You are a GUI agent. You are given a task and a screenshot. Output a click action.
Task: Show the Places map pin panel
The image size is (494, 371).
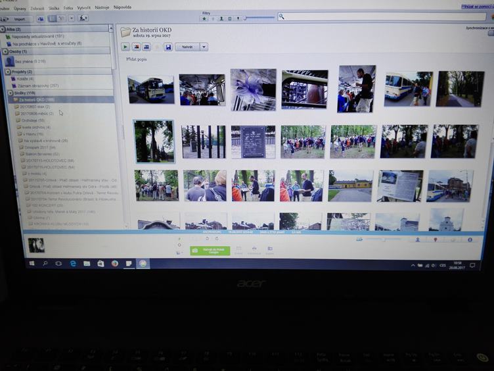tap(436, 240)
